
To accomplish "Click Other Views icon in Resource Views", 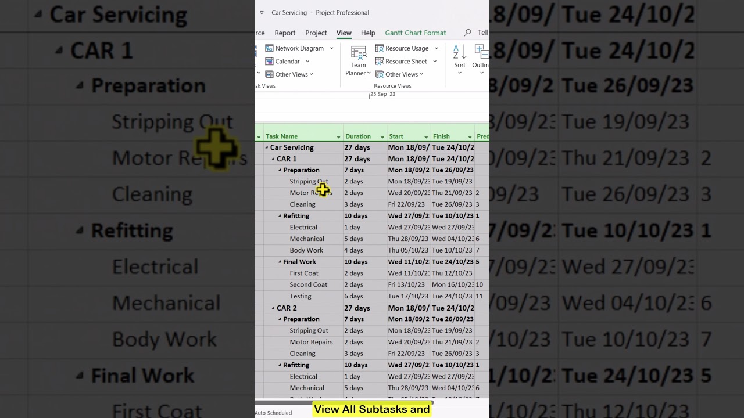I will (x=380, y=74).
